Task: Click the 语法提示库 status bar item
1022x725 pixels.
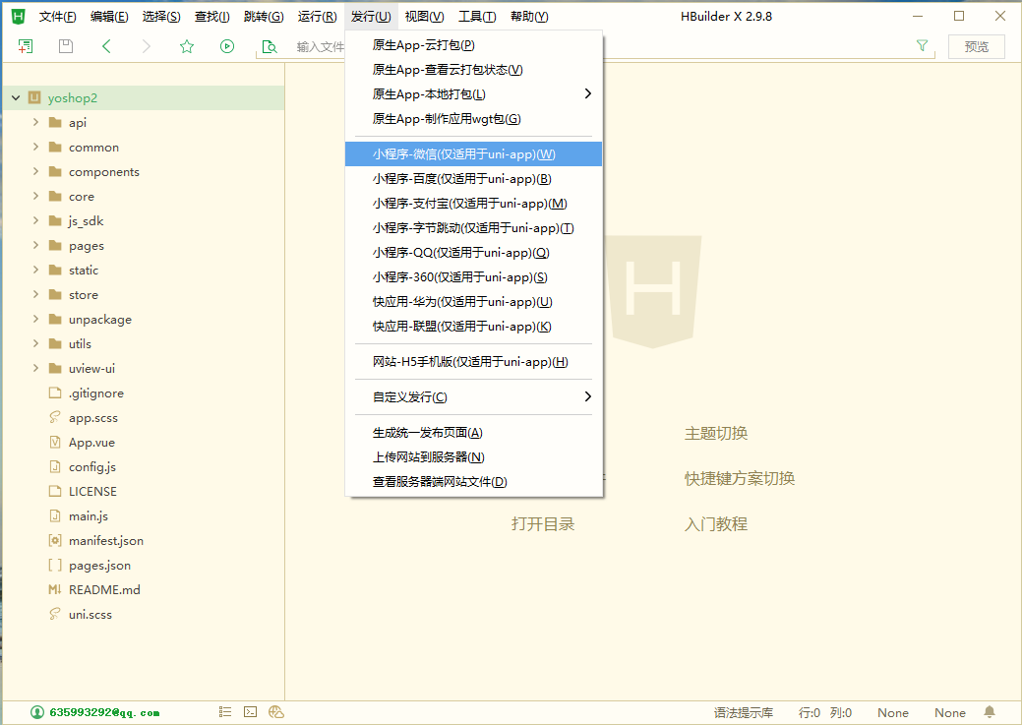Action: click(743, 712)
